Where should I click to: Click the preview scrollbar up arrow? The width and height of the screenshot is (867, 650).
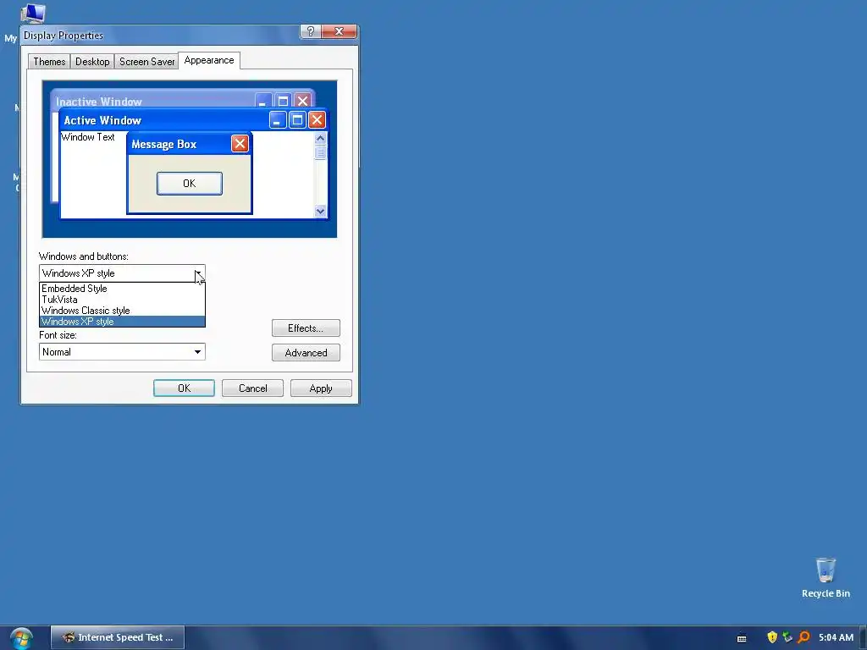(320, 138)
